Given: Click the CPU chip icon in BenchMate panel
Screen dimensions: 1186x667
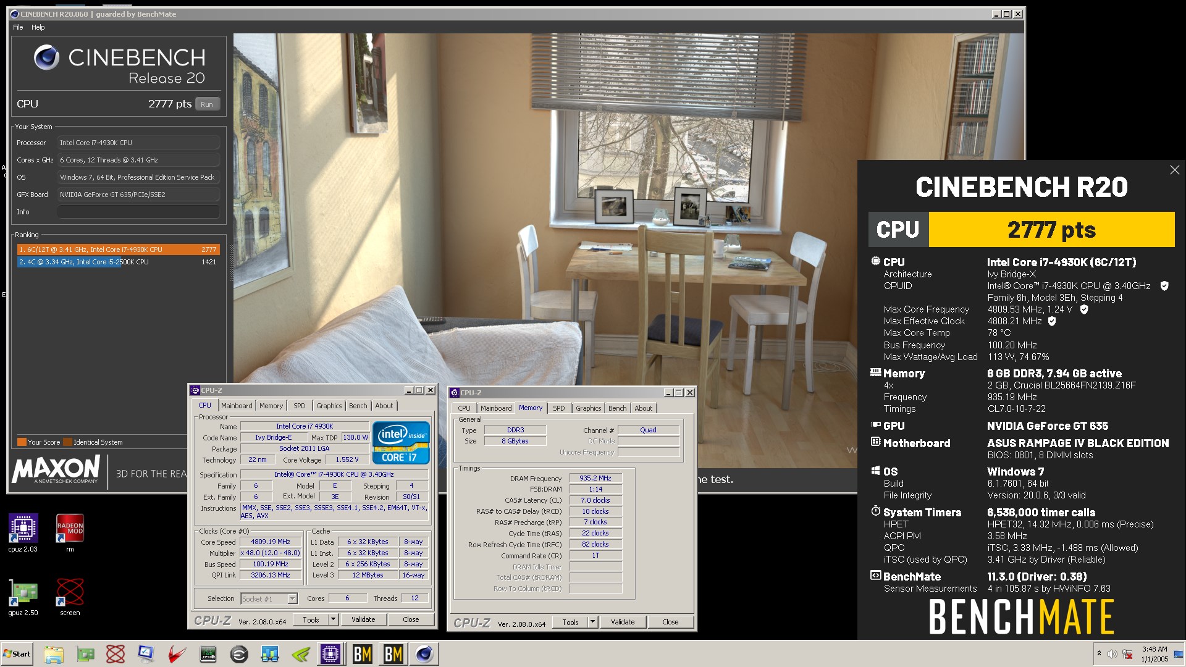Looking at the screenshot, I should pos(875,261).
